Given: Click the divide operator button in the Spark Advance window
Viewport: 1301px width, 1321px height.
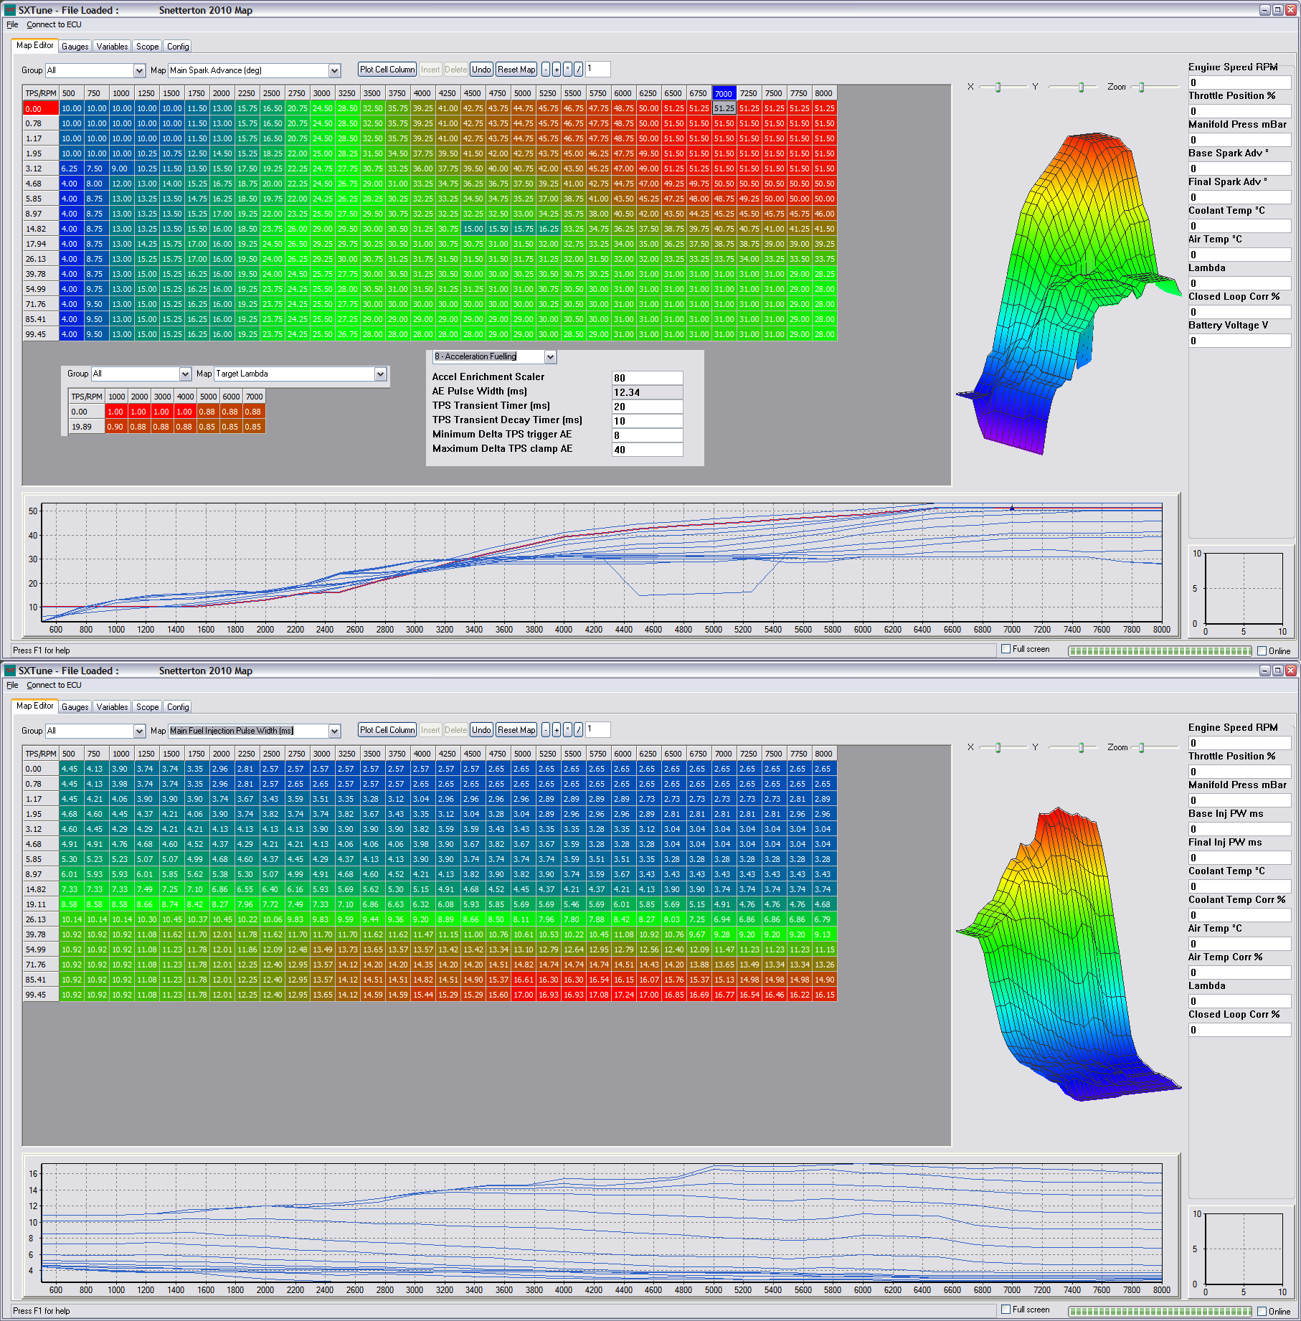Looking at the screenshot, I should click(578, 70).
